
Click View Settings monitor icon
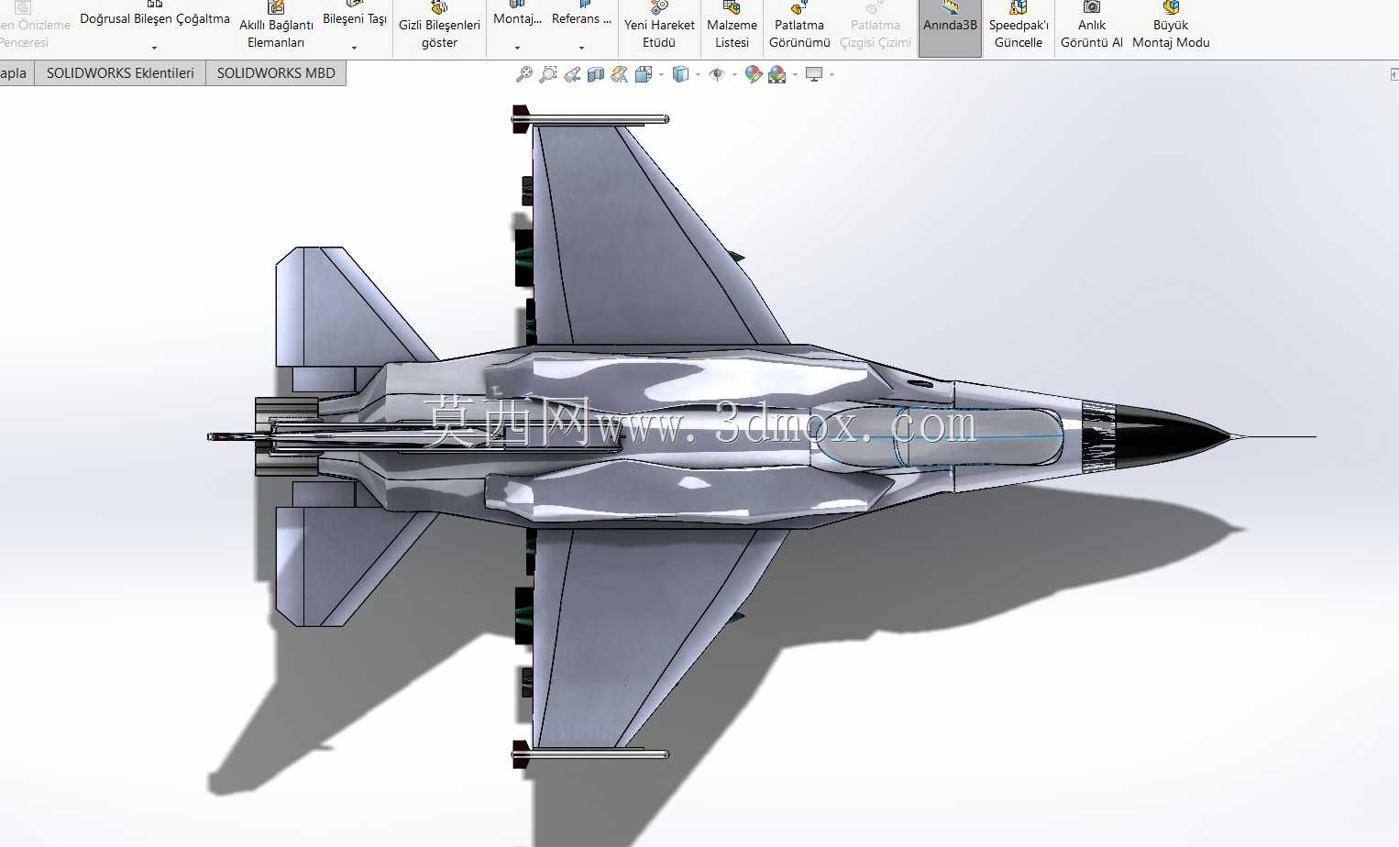tap(814, 74)
